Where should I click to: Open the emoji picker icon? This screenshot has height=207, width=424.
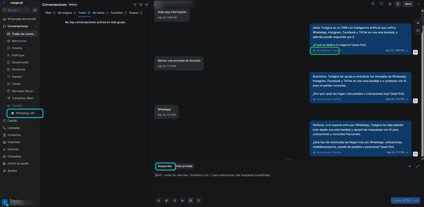tap(159, 200)
